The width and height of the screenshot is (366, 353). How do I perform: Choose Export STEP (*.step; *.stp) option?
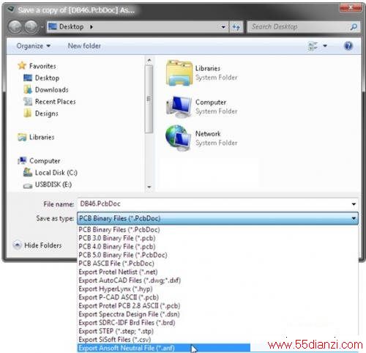coord(116,331)
